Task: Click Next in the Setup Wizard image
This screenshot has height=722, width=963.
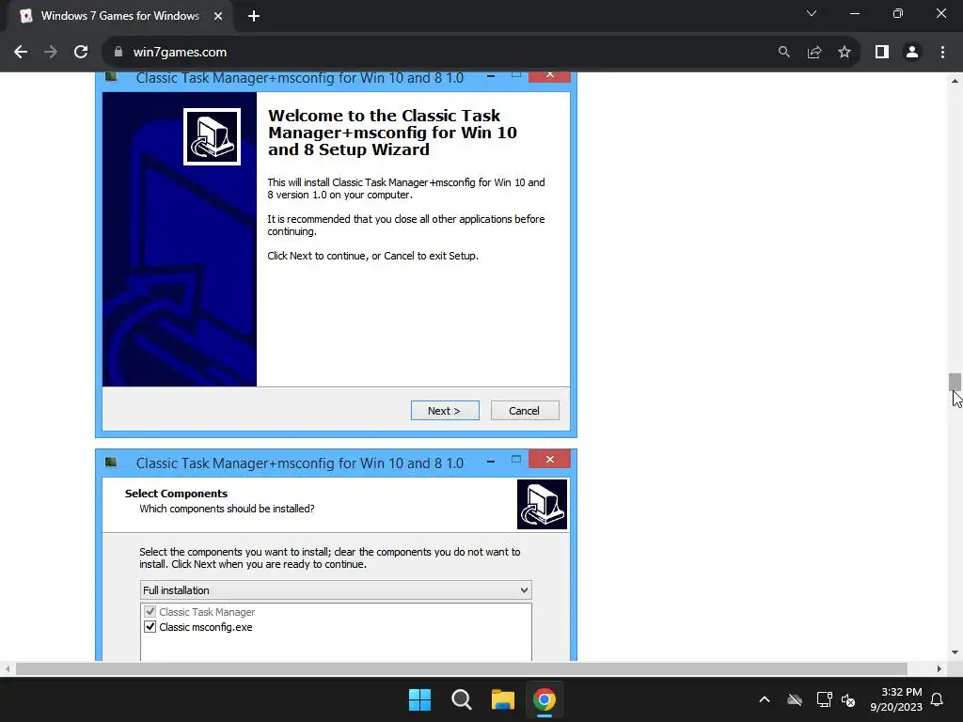Action: (x=445, y=411)
